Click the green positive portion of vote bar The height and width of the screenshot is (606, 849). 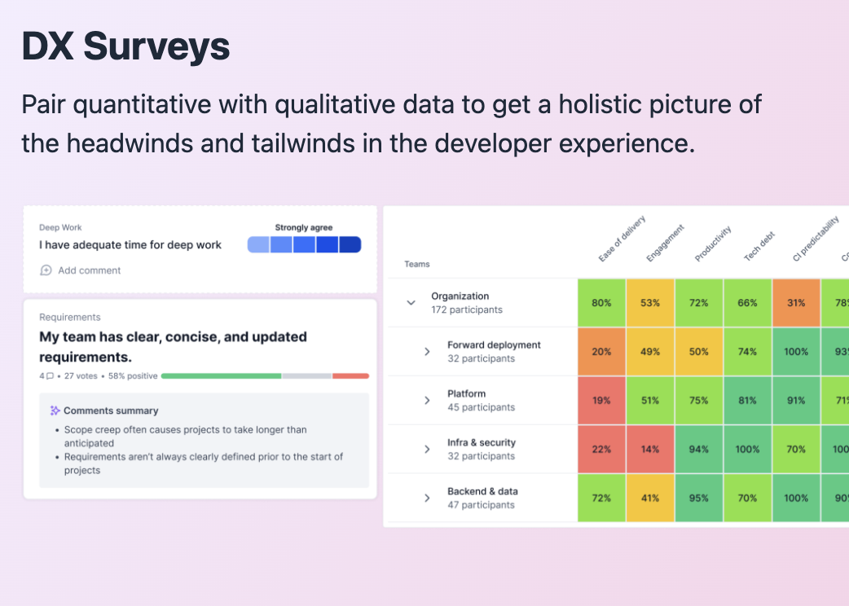(221, 375)
